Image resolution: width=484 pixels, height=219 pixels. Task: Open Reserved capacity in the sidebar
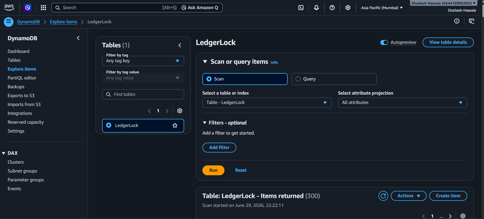pyautogui.click(x=26, y=122)
